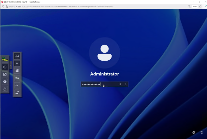
Task: Send Esc key via noVNC panel
Action: pyautogui.click(x=17, y=85)
